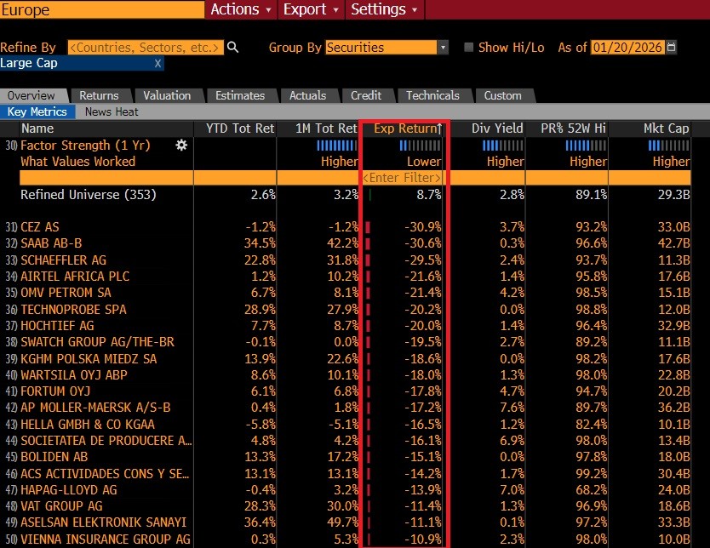
Task: Remove the Large Cap filter chip
Action: coord(157,64)
